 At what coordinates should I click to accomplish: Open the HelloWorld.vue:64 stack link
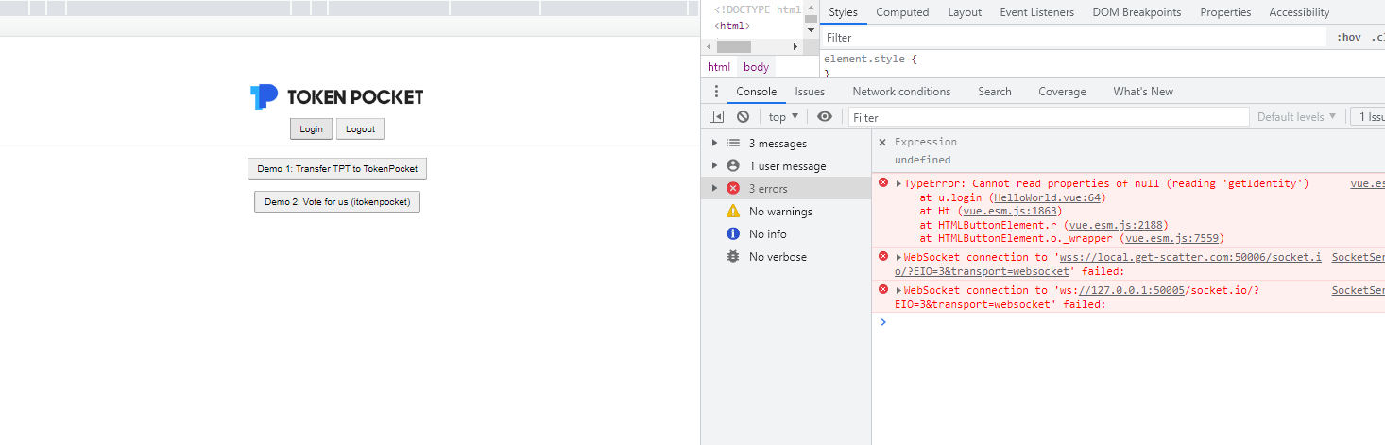(x=1048, y=197)
